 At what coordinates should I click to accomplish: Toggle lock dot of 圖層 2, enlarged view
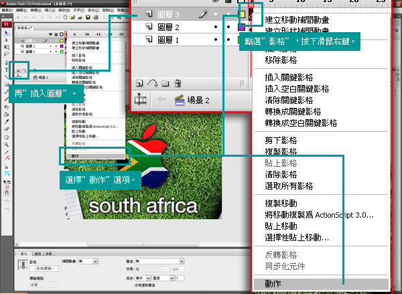coord(228,27)
